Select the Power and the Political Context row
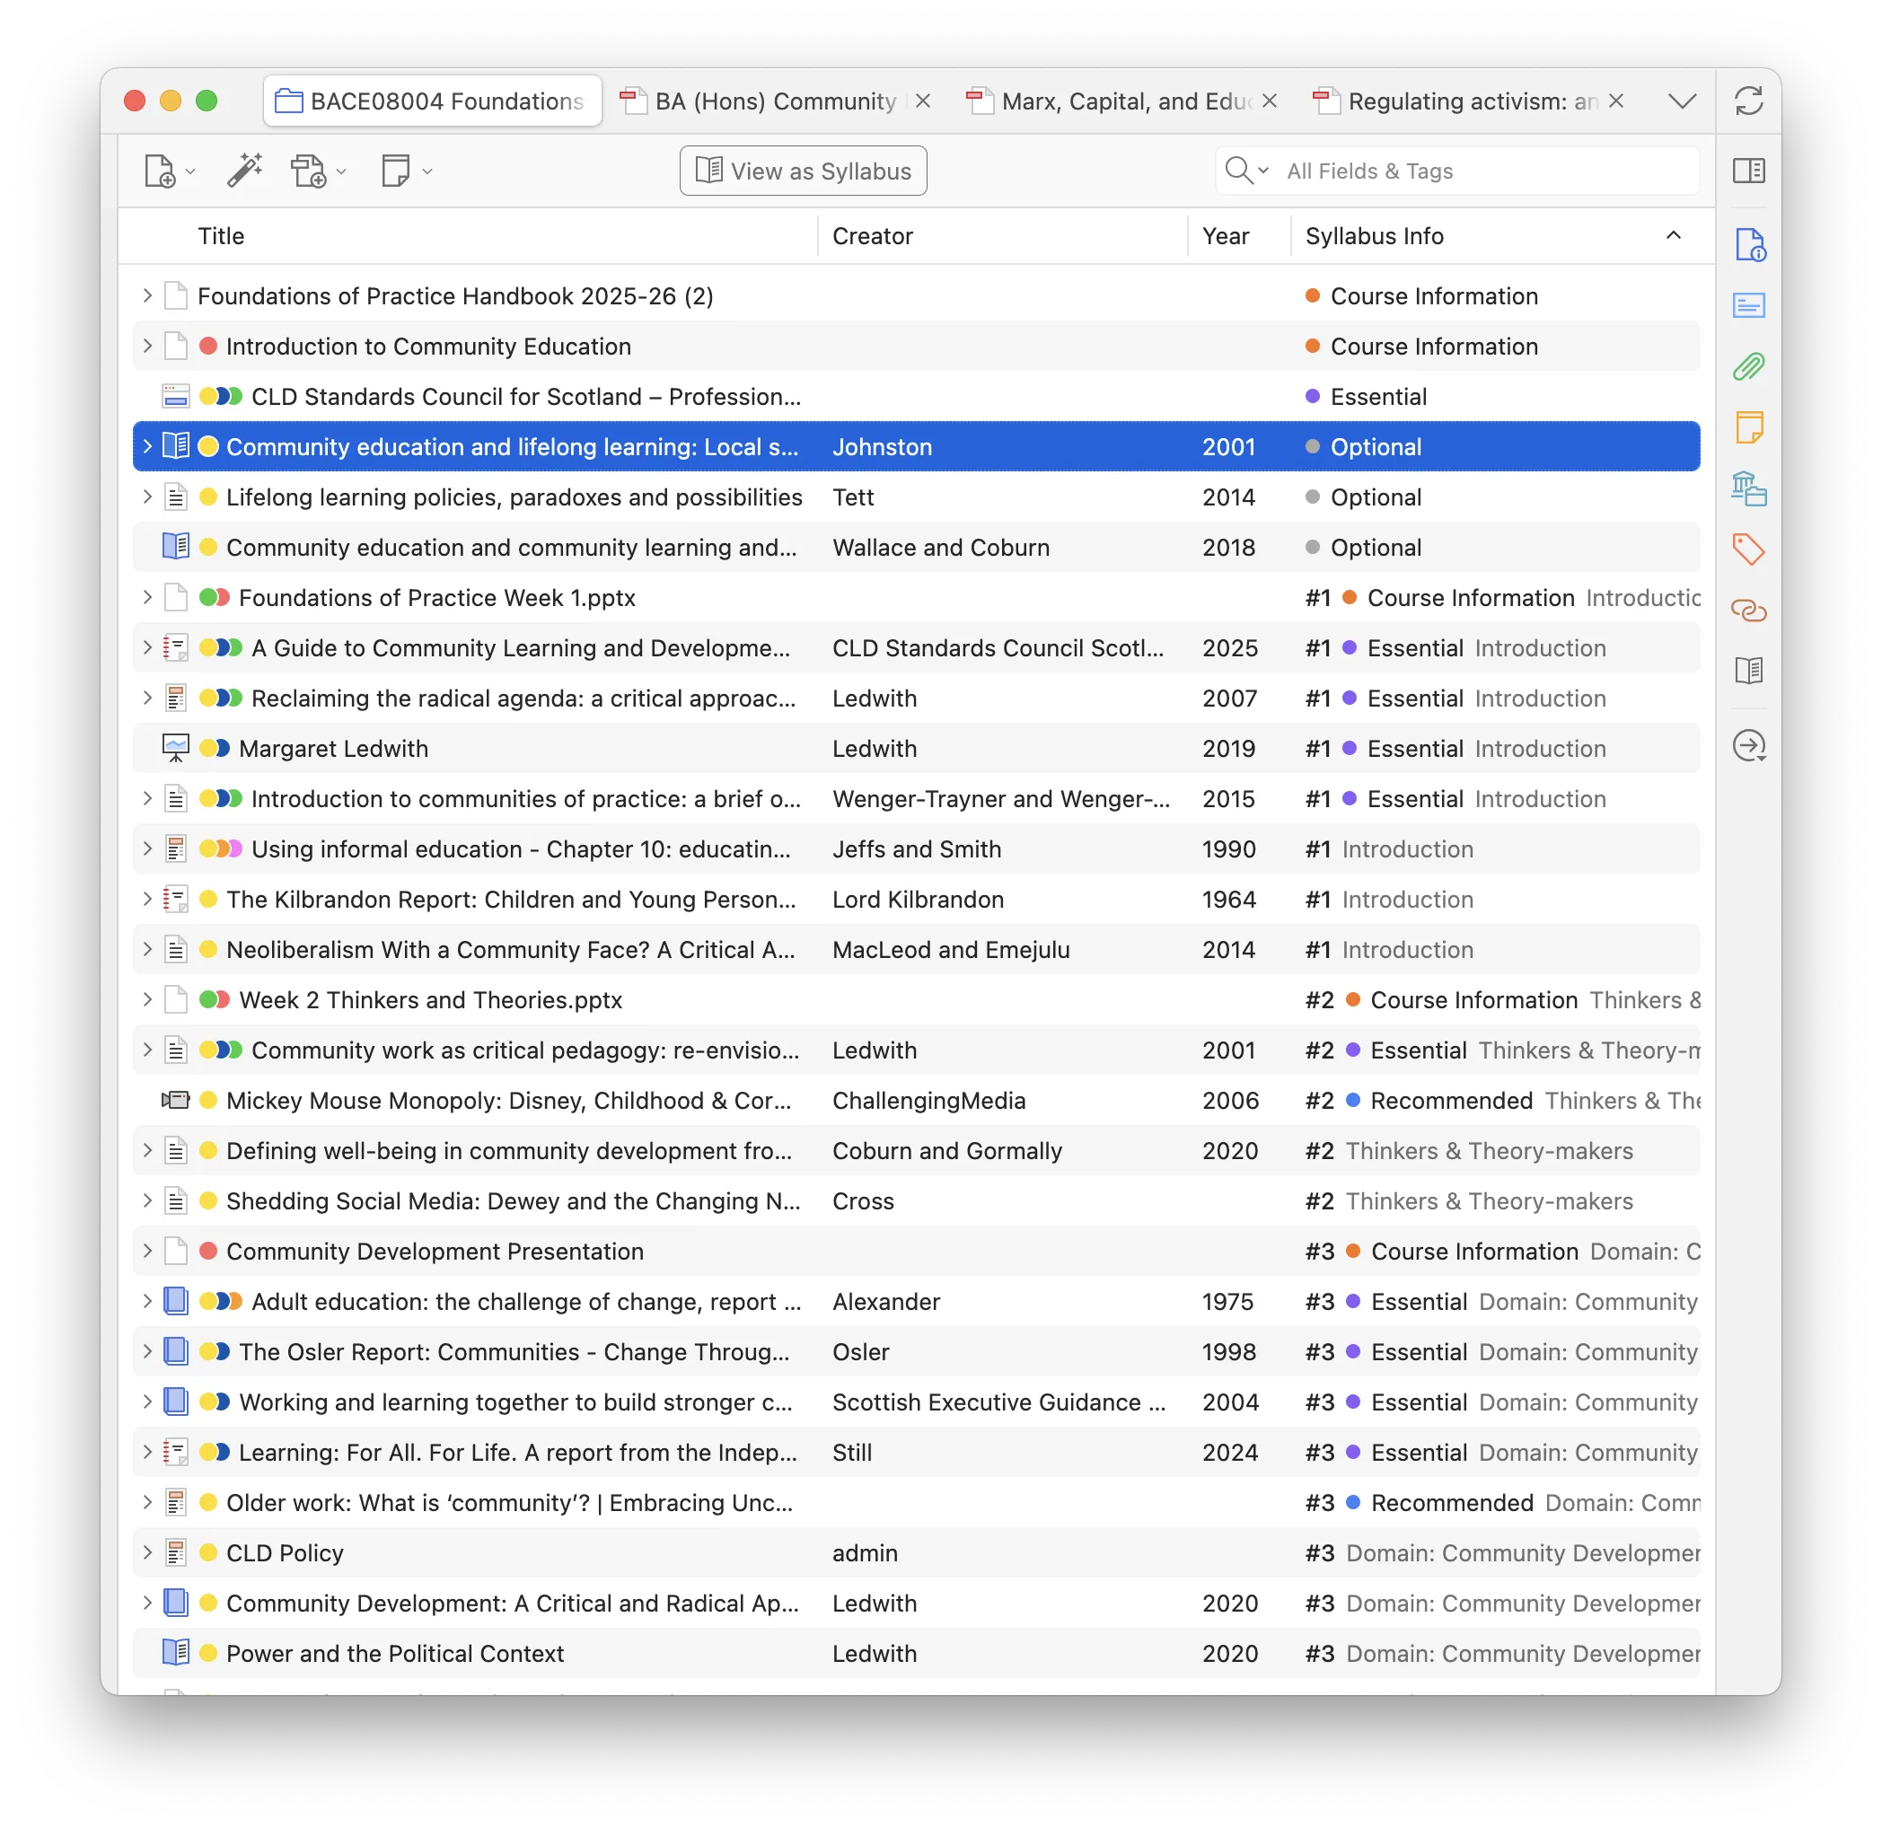 click(916, 1653)
